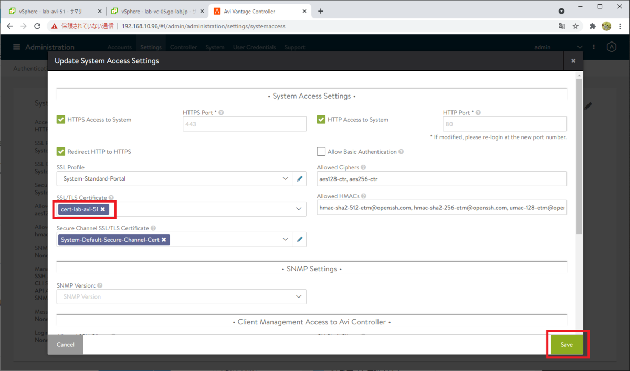
Task: Go back in browser history
Action: pos(9,26)
